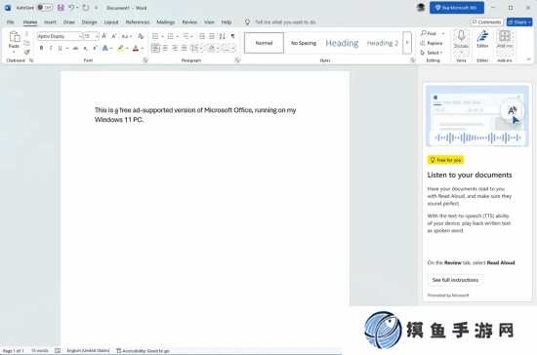Undo last action
Image resolution: width=537 pixels, height=355 pixels.
[x=71, y=8]
